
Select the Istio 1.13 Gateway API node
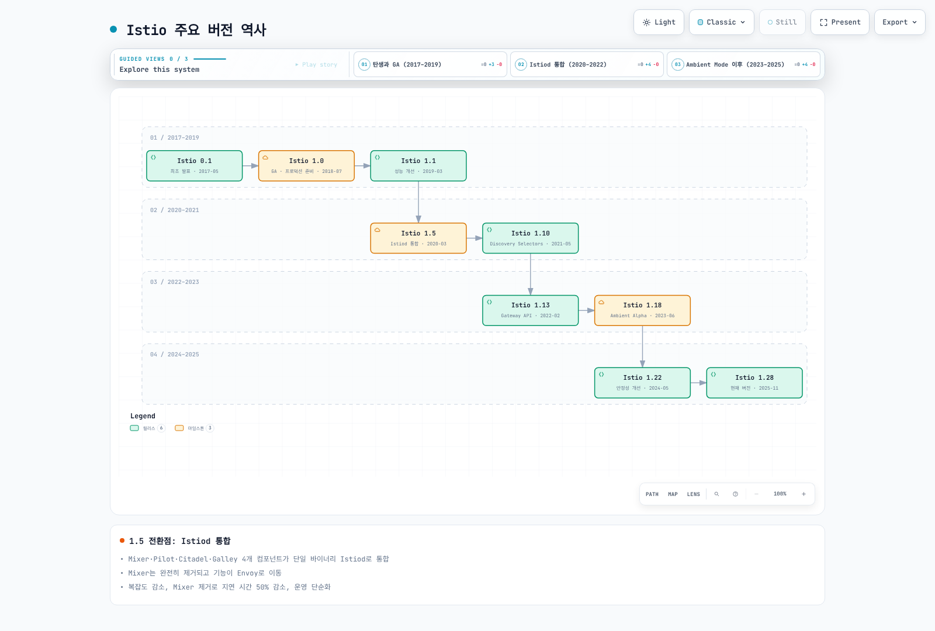click(531, 310)
